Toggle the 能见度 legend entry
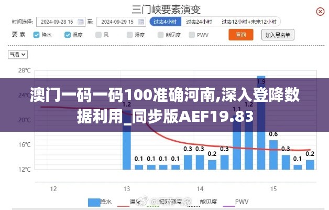The height and width of the screenshot is (210, 329). 202,202
